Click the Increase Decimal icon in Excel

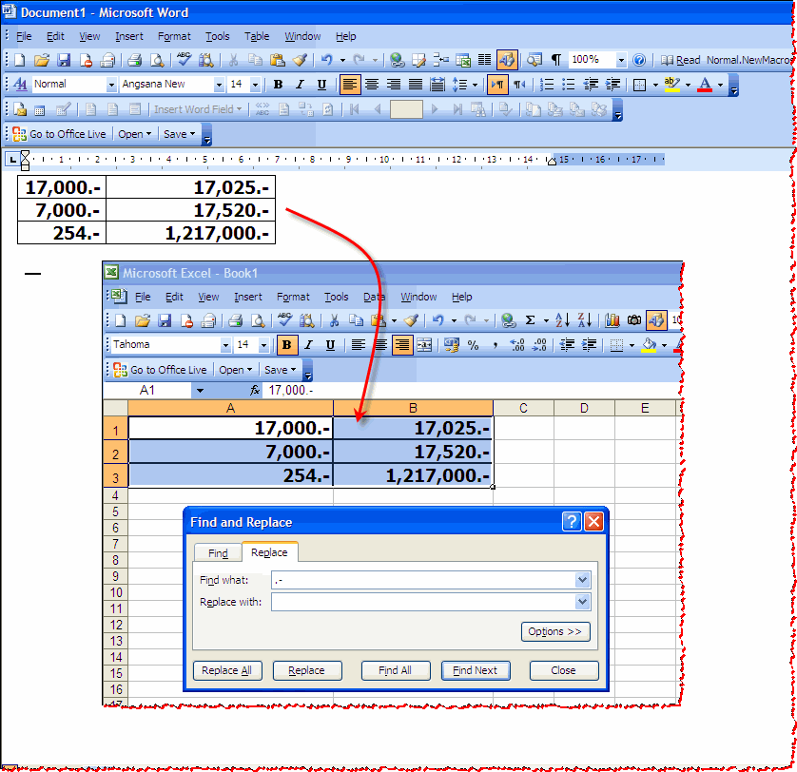[517, 345]
